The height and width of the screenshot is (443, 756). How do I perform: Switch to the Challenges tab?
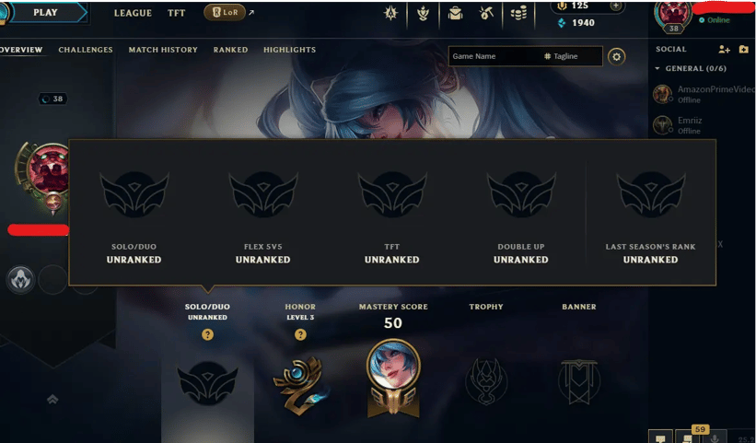[x=86, y=50]
